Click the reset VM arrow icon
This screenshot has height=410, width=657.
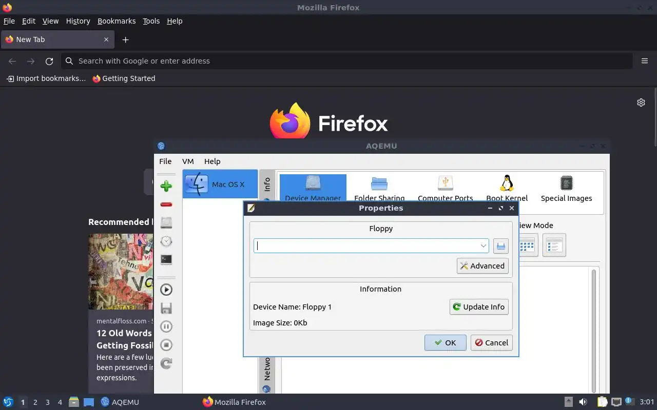tap(166, 363)
